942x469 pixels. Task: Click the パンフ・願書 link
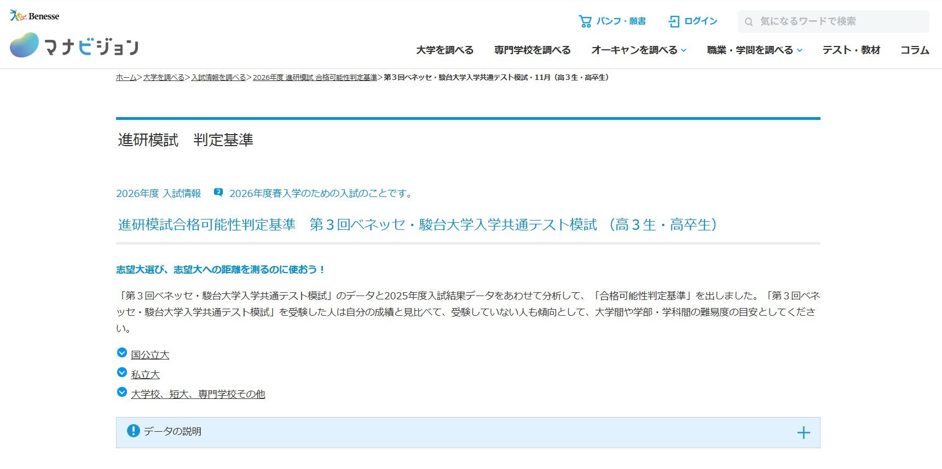tap(621, 21)
